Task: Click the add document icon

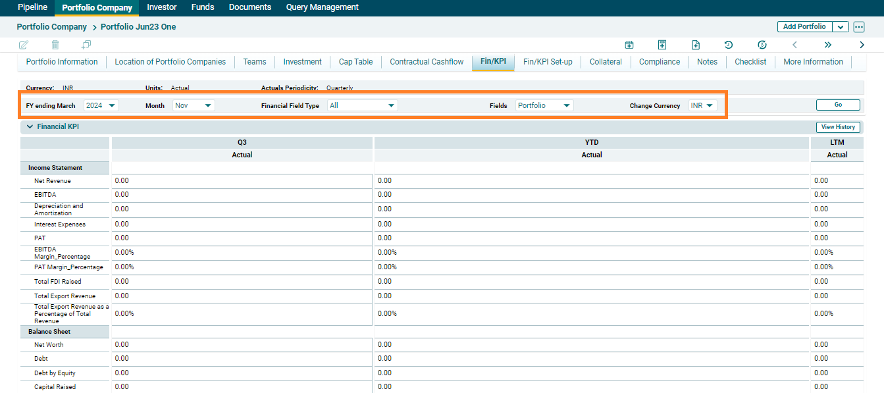Action: click(x=696, y=45)
